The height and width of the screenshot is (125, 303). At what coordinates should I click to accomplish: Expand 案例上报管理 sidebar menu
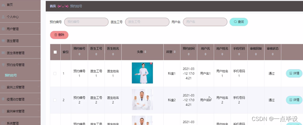coord(20,87)
